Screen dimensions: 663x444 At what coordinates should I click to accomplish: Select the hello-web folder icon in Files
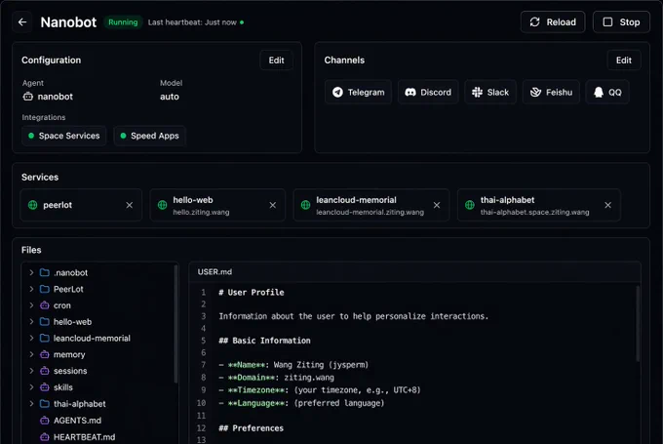(45, 322)
